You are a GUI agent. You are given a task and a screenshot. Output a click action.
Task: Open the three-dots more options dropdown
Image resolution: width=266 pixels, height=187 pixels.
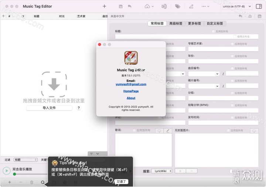coord(205,6)
